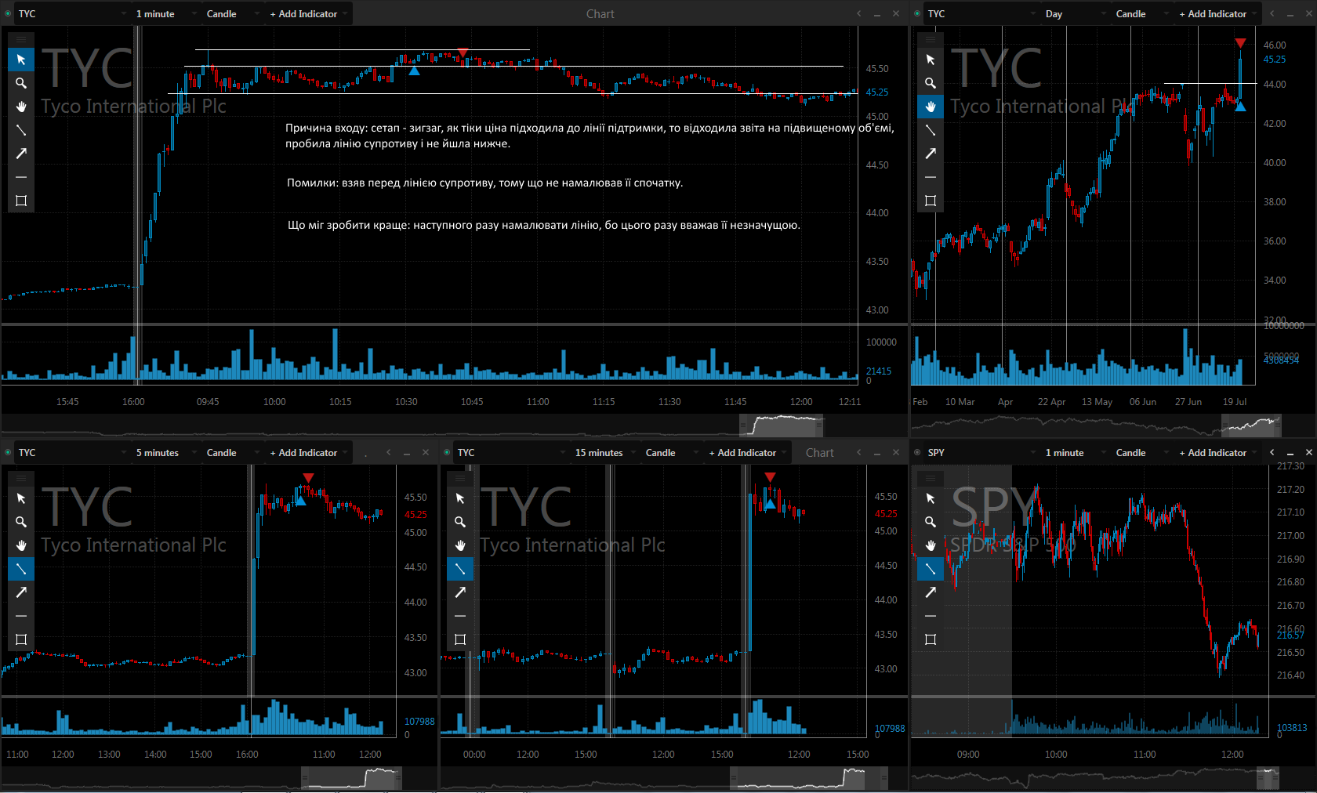
Task: Select the zoom magnifier tool in the TYC 1 minute chart
Action: coord(21,83)
